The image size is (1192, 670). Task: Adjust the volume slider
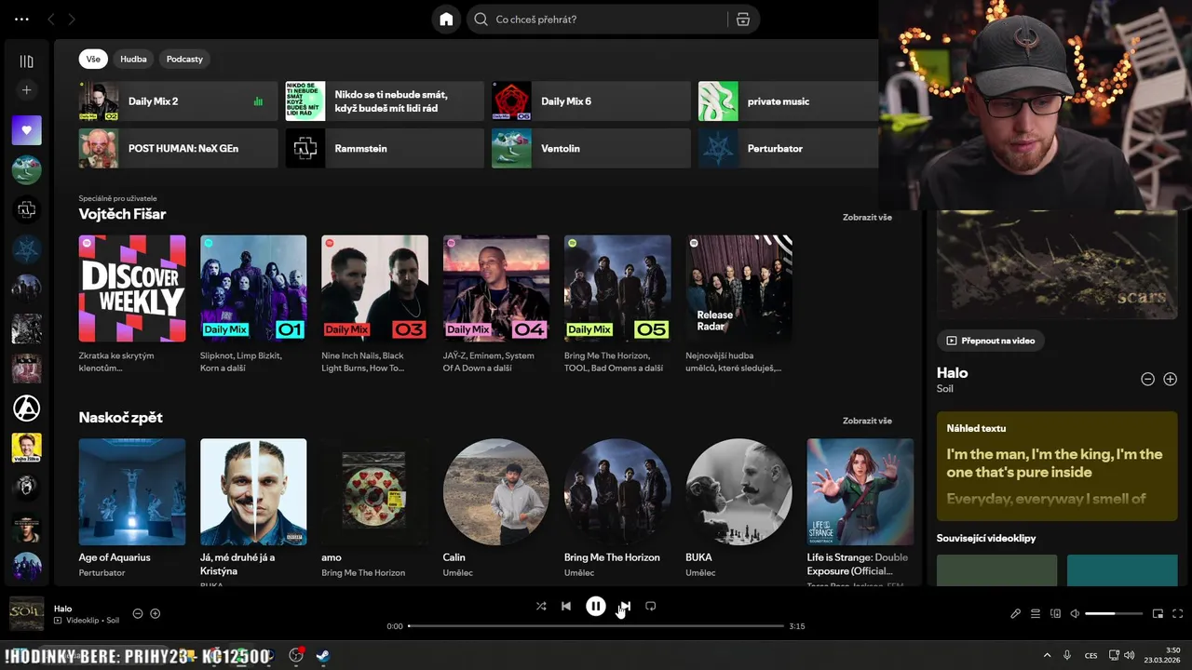[1114, 614]
